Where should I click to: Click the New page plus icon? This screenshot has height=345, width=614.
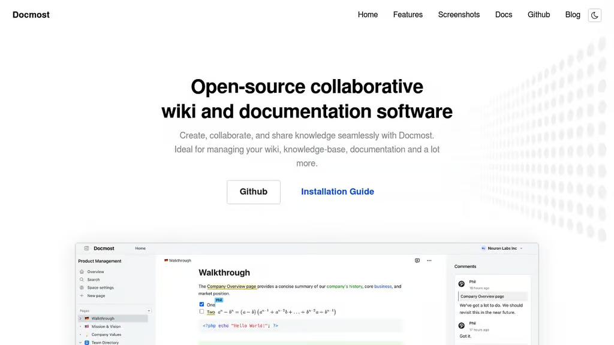(x=82, y=296)
